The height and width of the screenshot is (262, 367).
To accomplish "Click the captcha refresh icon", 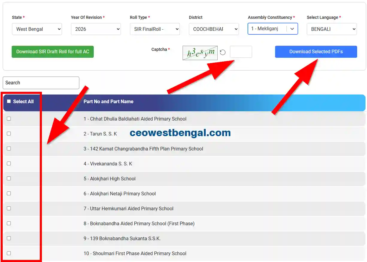I will [222, 53].
